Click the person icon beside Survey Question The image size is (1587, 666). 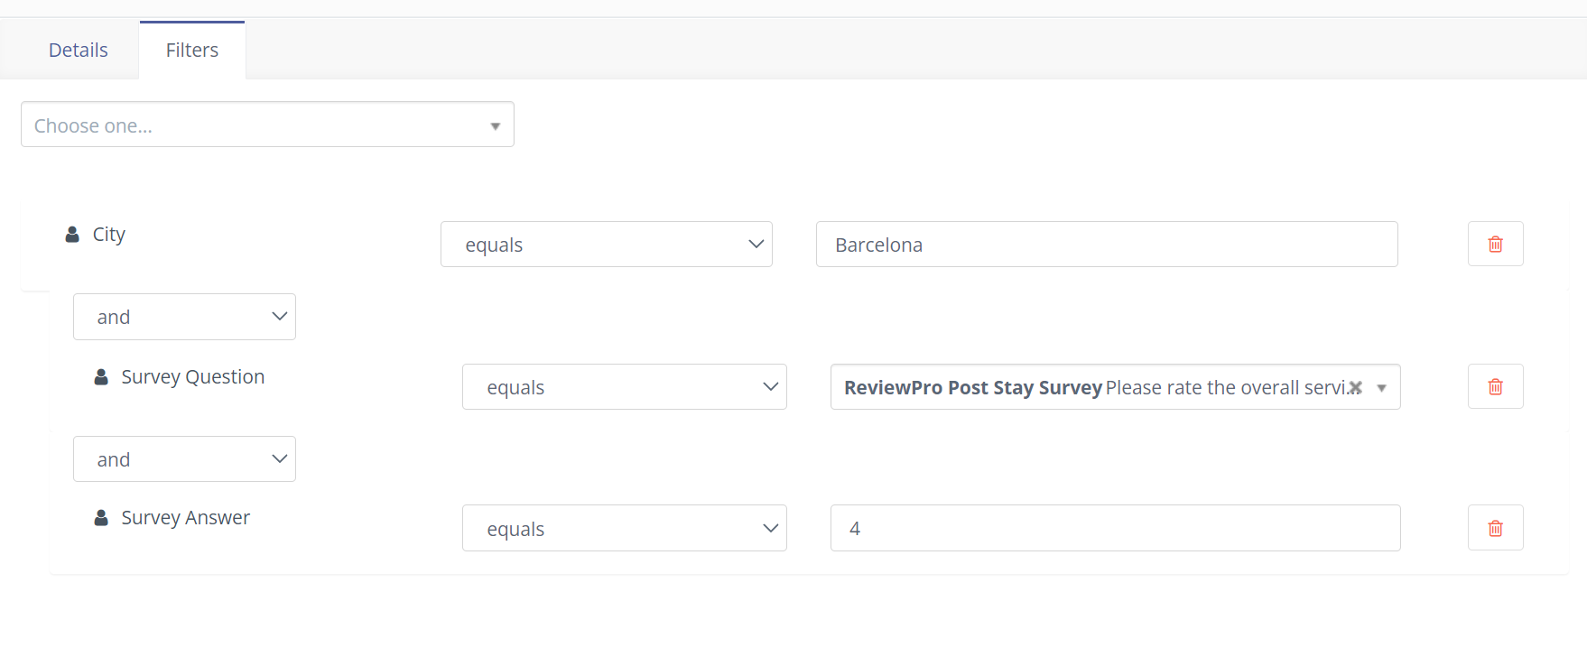coord(101,377)
